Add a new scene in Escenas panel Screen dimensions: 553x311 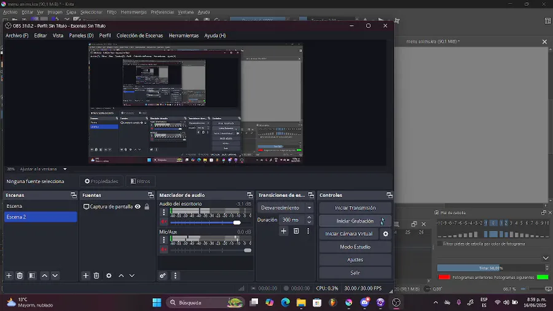click(x=9, y=276)
